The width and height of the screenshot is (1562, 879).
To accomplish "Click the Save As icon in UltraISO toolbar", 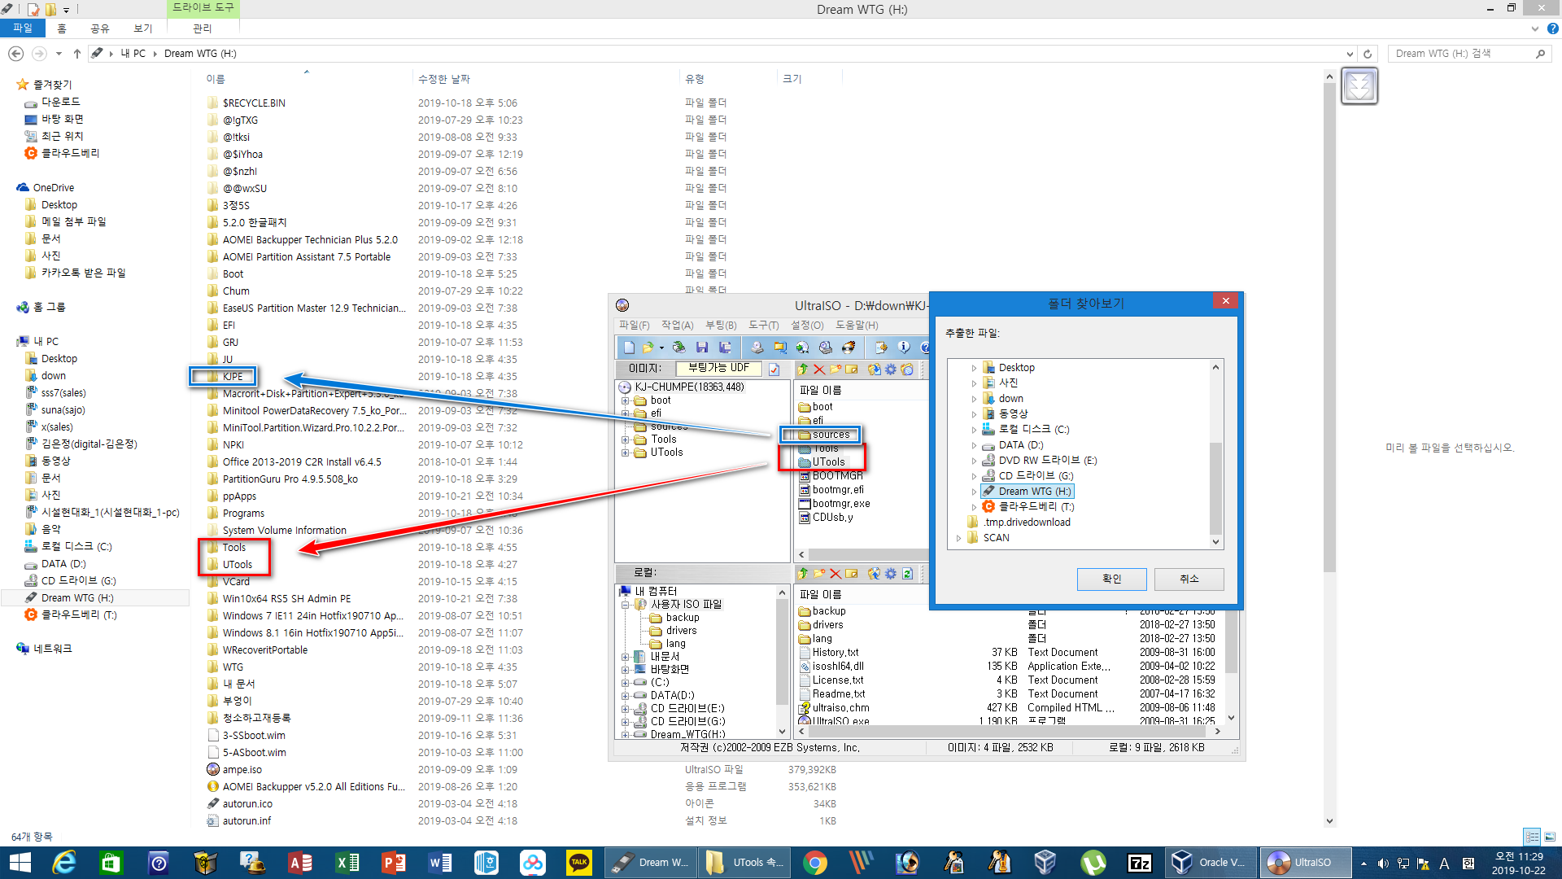I will tap(725, 348).
